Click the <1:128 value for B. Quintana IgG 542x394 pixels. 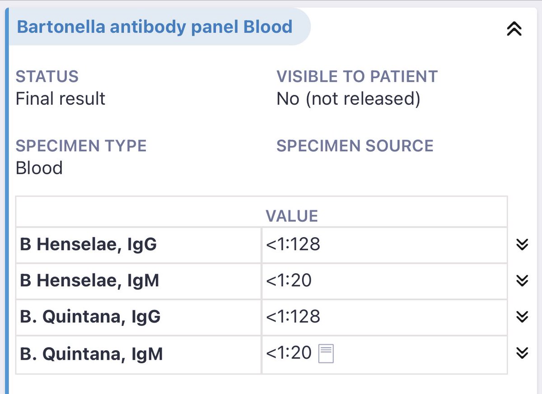coord(293,317)
